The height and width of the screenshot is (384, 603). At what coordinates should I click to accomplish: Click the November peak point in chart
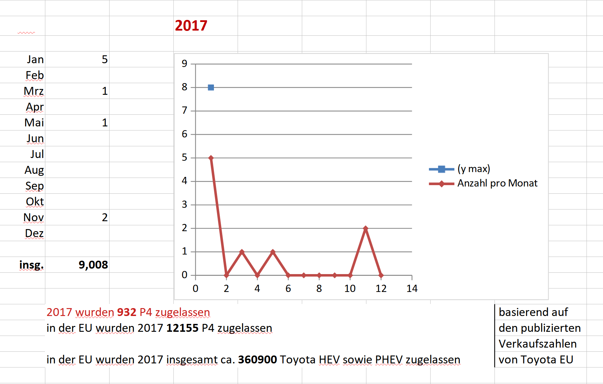click(x=365, y=228)
